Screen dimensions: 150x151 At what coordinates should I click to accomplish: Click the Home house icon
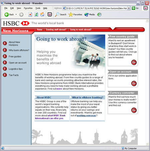(x=42, y=15)
